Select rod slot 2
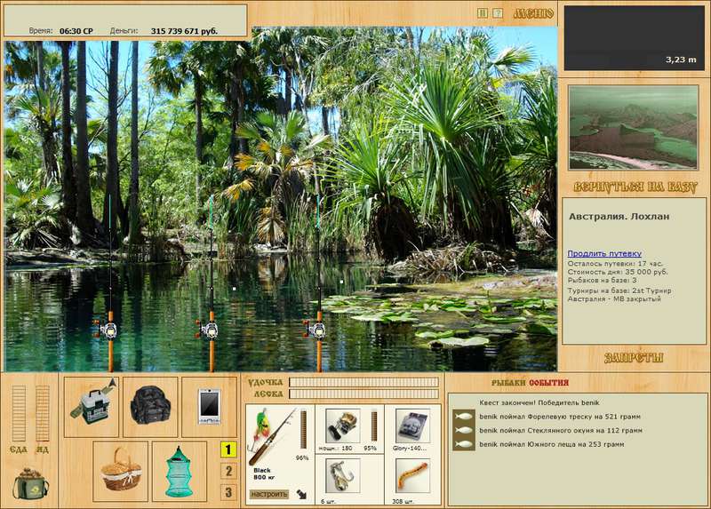Viewport: 711px width, 509px height. pos(228,471)
